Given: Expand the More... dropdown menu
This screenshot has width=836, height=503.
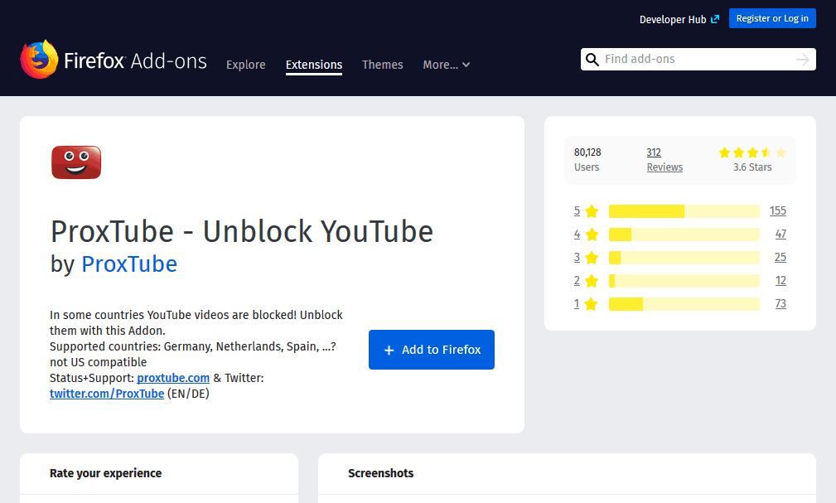Looking at the screenshot, I should pos(447,65).
